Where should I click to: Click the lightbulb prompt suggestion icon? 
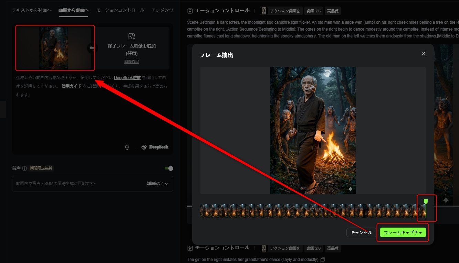(127, 147)
